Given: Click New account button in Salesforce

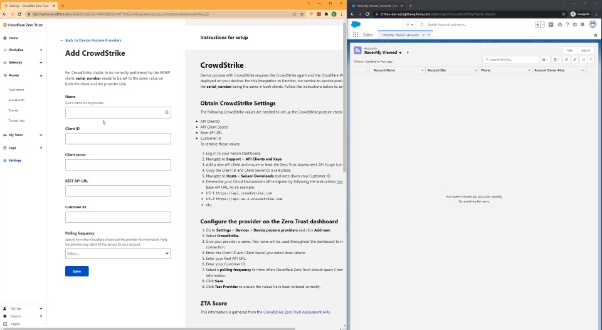Looking at the screenshot, I should click(570, 50).
